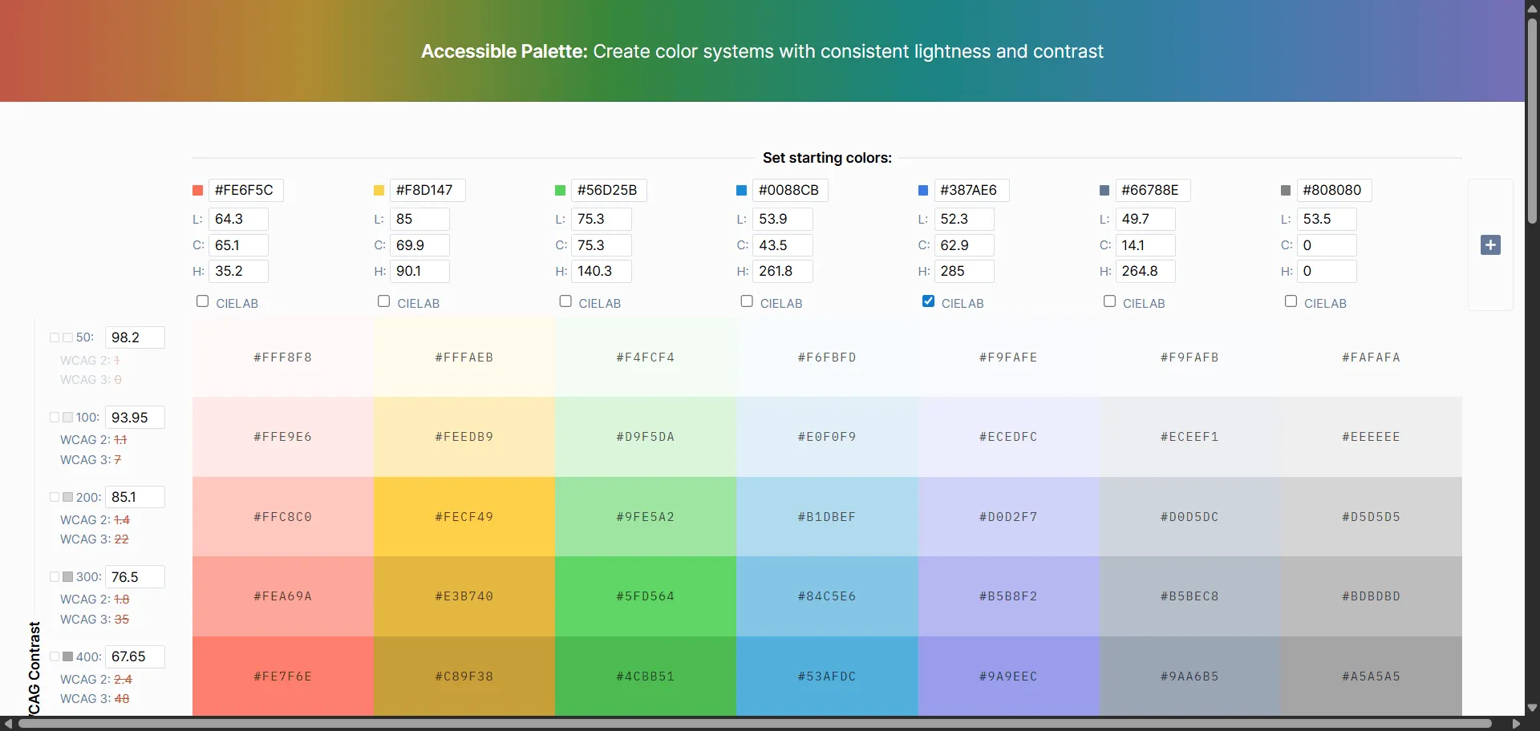Click the color swatch beside #808080 input
Screen dimensions: 1540x731
click(x=1285, y=190)
